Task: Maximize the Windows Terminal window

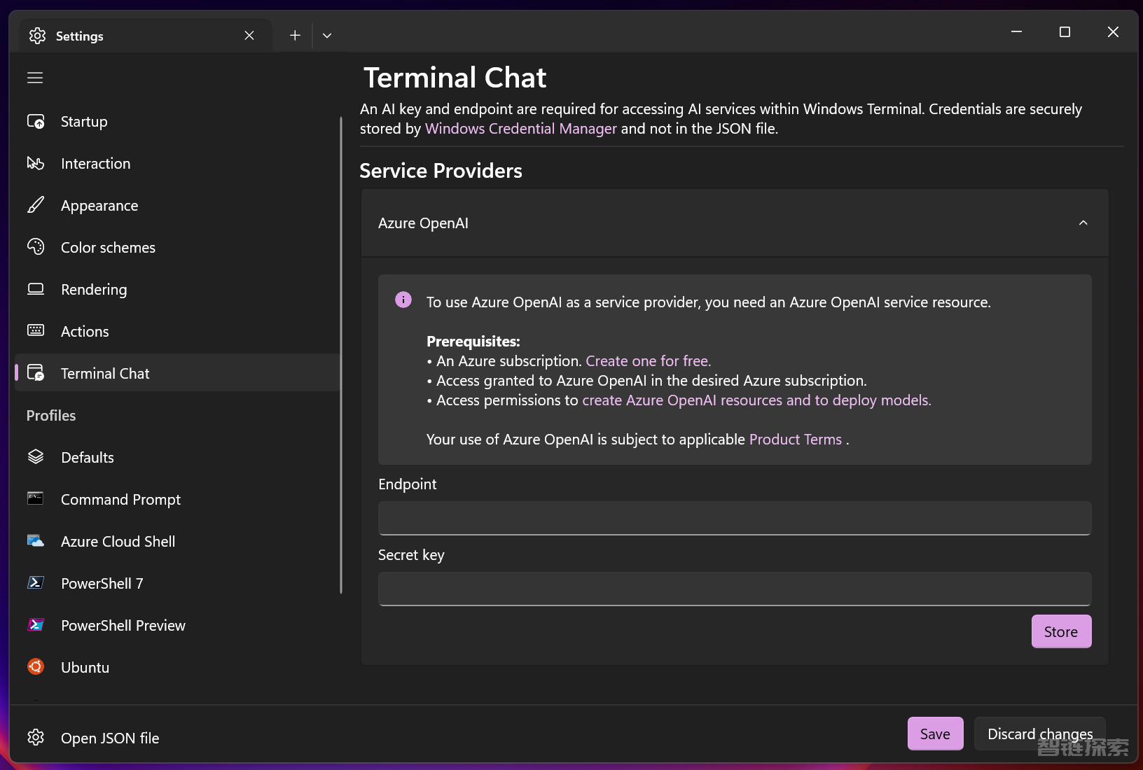Action: click(x=1065, y=32)
